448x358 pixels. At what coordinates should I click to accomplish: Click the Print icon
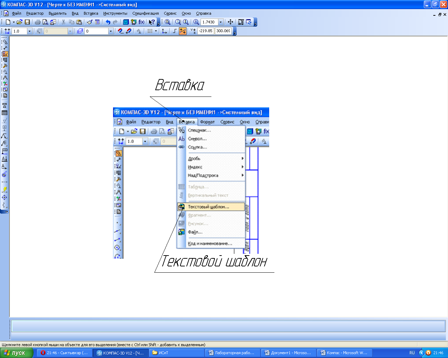(x=38, y=22)
